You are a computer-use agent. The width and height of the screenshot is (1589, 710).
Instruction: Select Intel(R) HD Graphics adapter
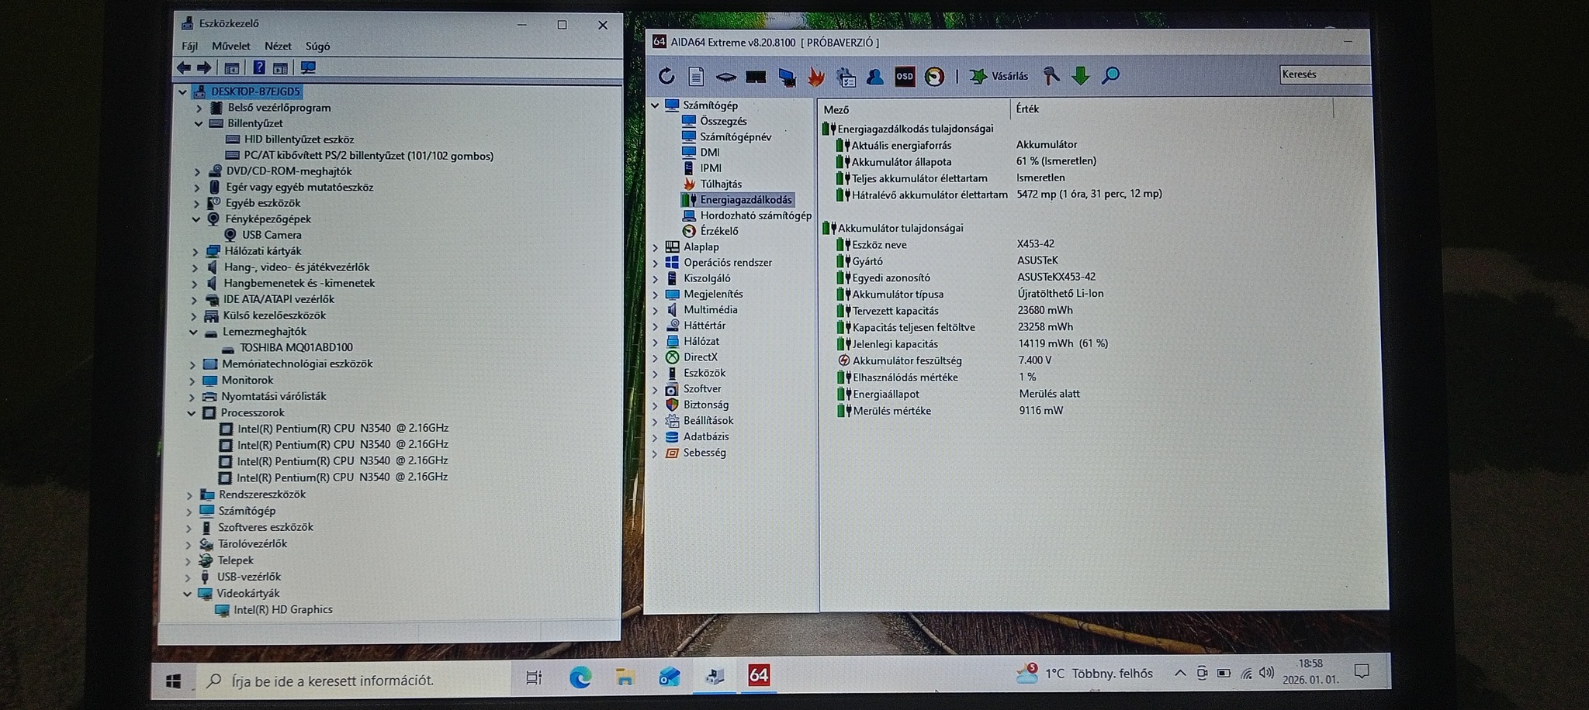[x=283, y=610]
